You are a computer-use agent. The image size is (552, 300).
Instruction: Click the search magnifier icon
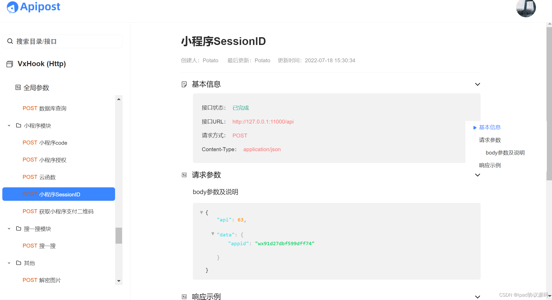10,41
